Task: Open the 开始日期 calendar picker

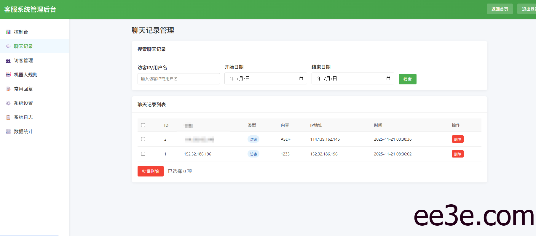Action: pos(301,78)
